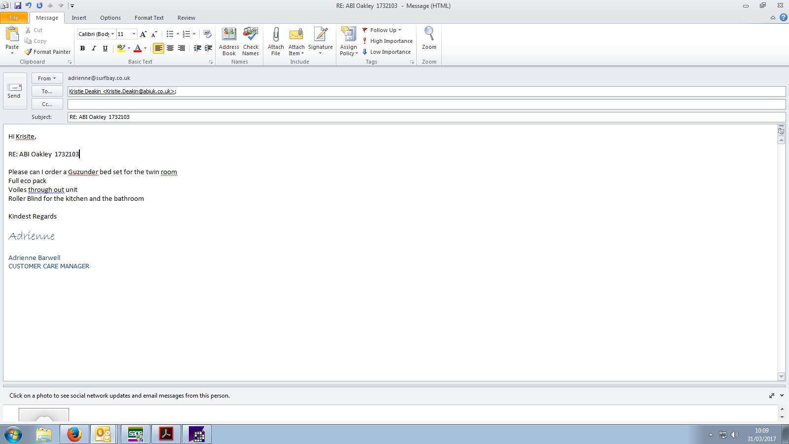789x444 pixels.
Task: Run Check Names on recipients
Action: pos(251,41)
